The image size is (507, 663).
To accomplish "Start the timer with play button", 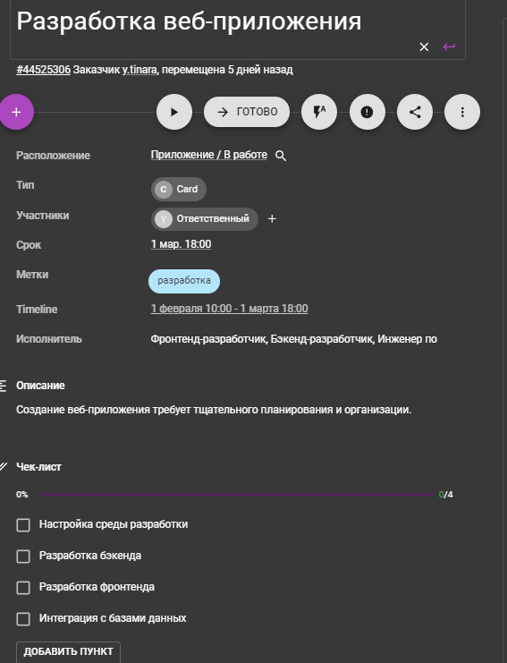I will (174, 112).
